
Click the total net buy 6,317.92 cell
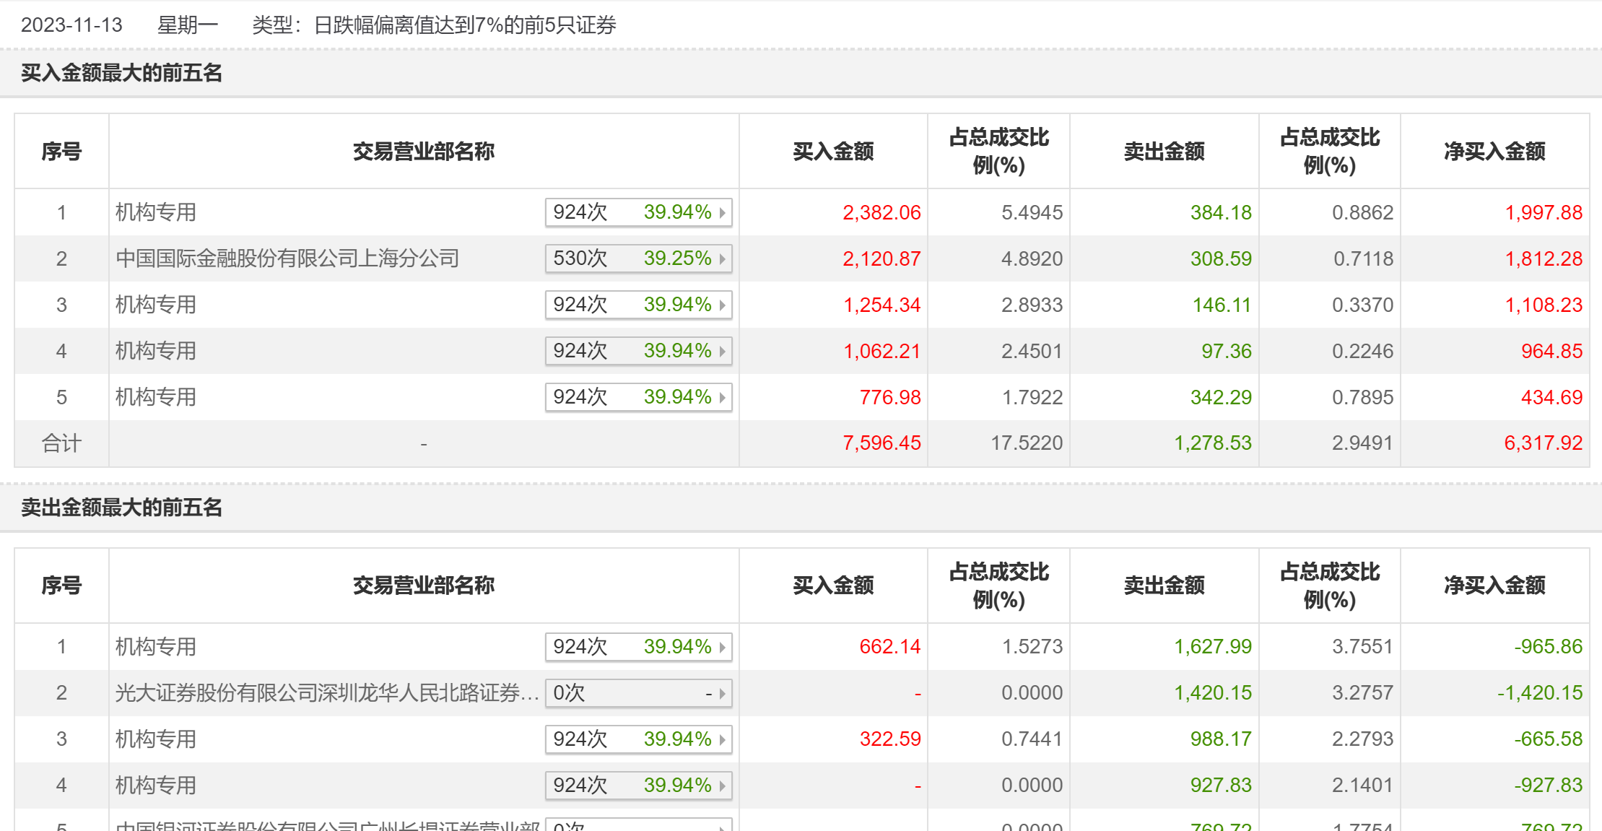tap(1543, 443)
